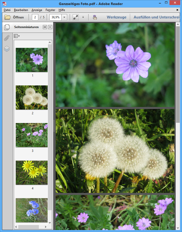Click the document scroll up arrow
182x232 pixels.
tap(178, 24)
